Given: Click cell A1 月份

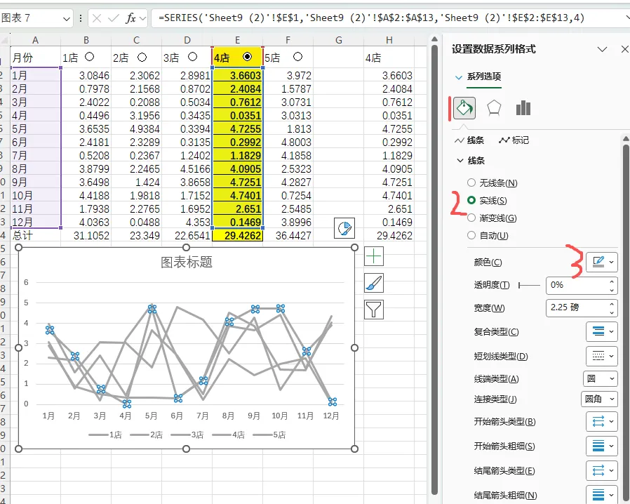Looking at the screenshot, I should point(35,58).
